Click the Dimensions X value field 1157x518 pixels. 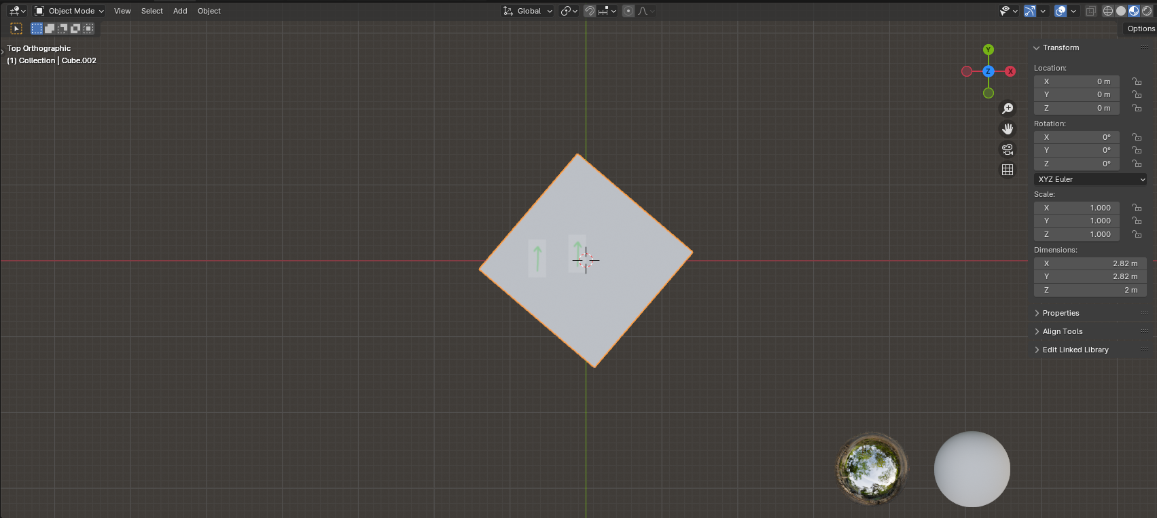(x=1090, y=263)
